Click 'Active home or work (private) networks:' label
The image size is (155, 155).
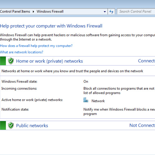click(32, 100)
